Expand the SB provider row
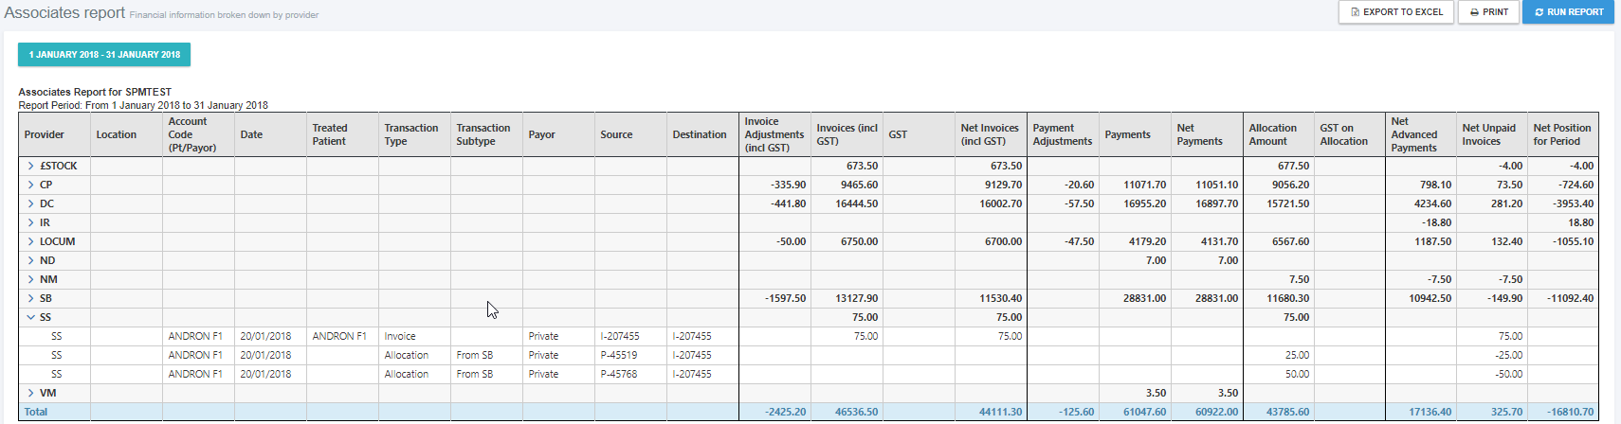 30,298
